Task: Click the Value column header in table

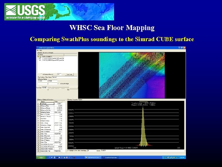Action: (58, 101)
